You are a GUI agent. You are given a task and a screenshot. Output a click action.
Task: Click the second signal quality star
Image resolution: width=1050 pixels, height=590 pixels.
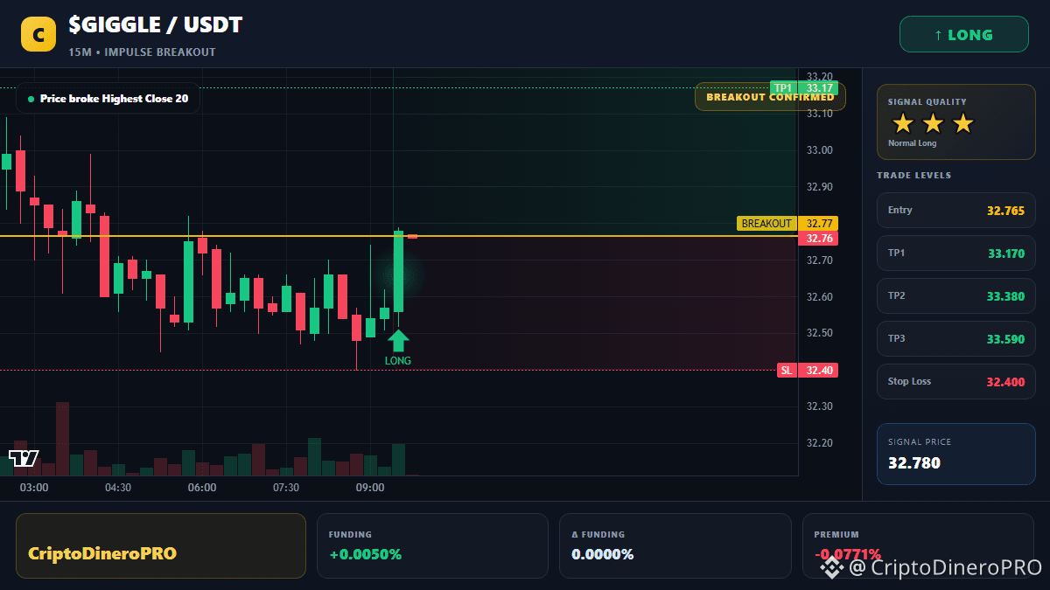coord(933,123)
